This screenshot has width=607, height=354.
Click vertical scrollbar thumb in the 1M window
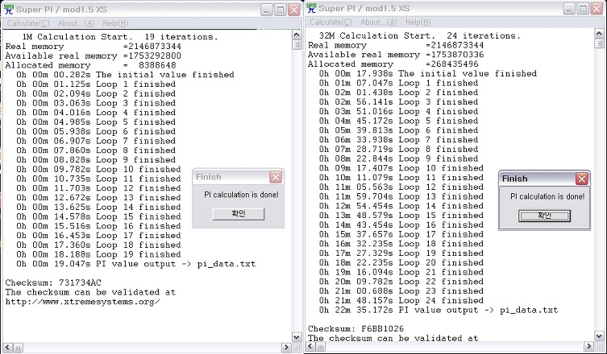(297, 45)
